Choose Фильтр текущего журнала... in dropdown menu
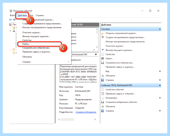The image size is (170, 136). pos(44,36)
